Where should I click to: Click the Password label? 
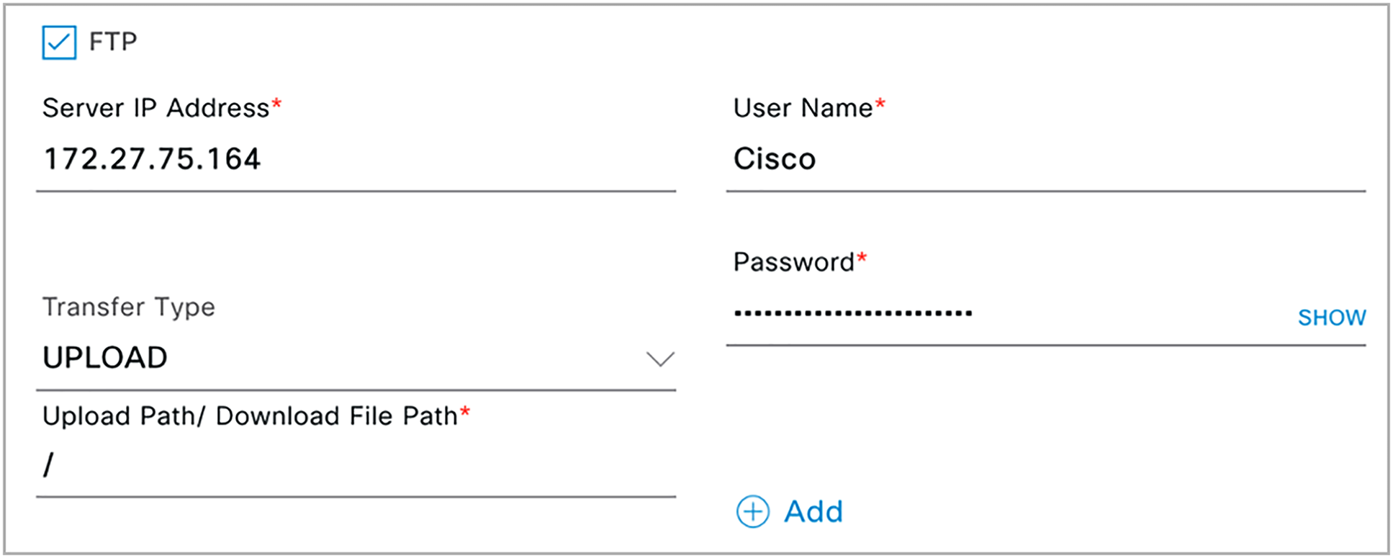[x=793, y=262]
